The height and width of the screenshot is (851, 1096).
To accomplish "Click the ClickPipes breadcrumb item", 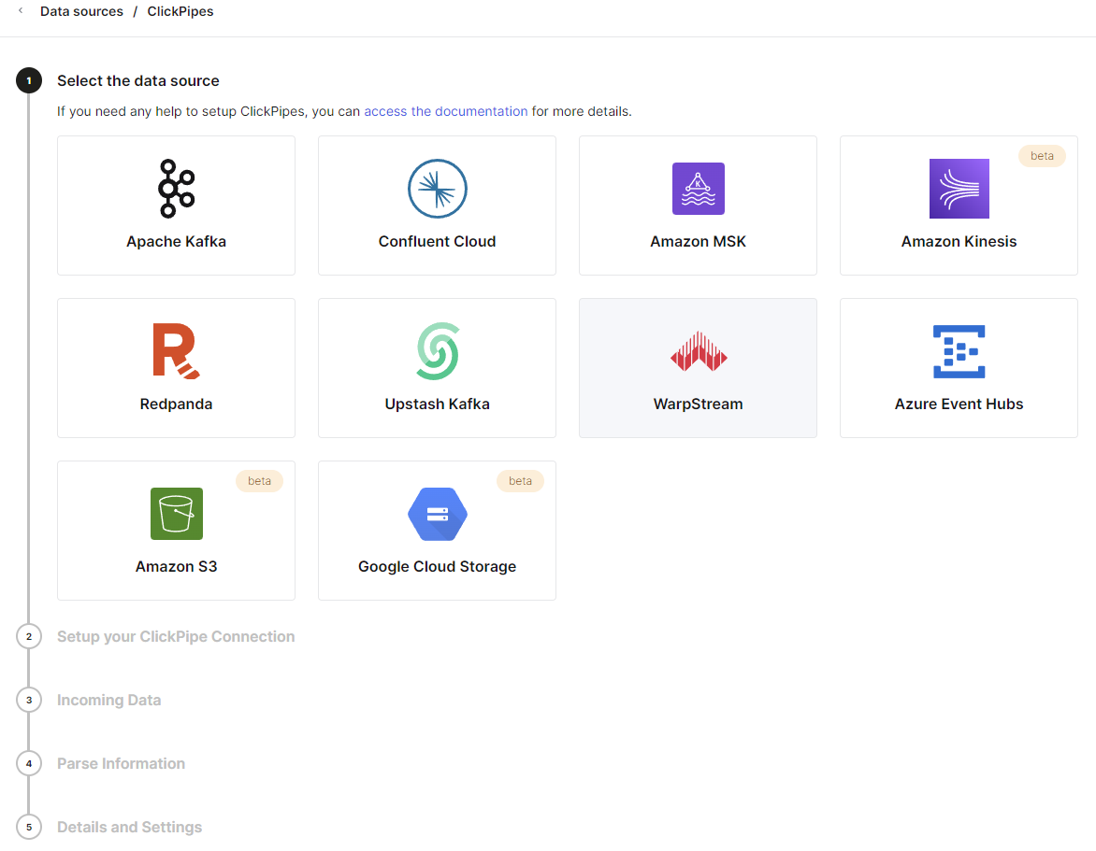I will pos(180,12).
